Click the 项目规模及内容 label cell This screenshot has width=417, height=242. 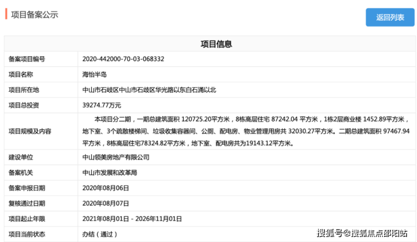(41, 131)
